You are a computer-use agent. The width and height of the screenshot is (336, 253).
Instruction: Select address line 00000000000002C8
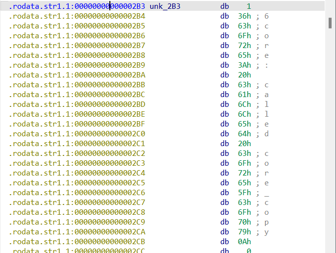point(77,212)
